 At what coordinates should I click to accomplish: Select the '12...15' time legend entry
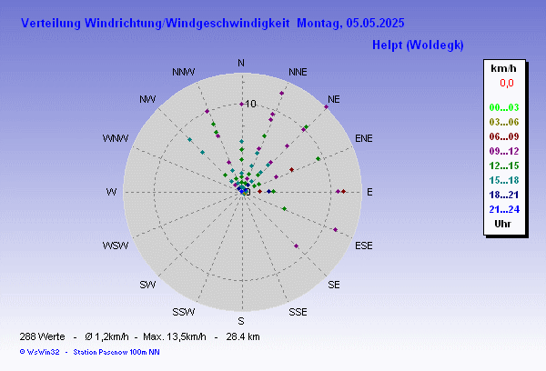[x=504, y=165]
